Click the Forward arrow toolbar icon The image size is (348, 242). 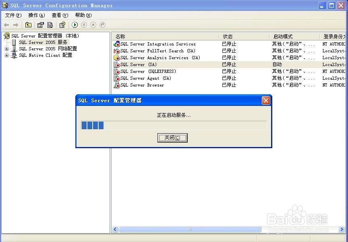(16, 25)
